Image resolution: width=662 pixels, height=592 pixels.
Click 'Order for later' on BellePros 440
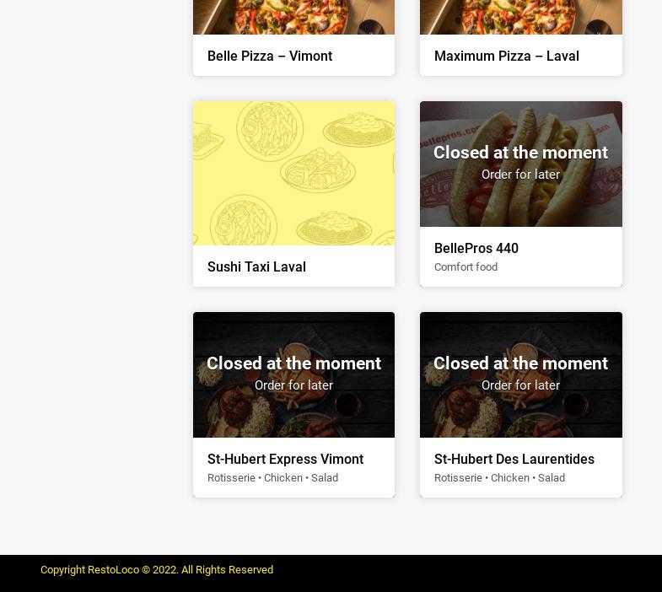[520, 175]
